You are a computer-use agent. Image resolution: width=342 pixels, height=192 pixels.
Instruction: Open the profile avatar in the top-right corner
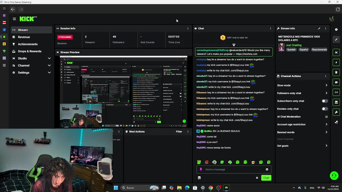[332, 19]
